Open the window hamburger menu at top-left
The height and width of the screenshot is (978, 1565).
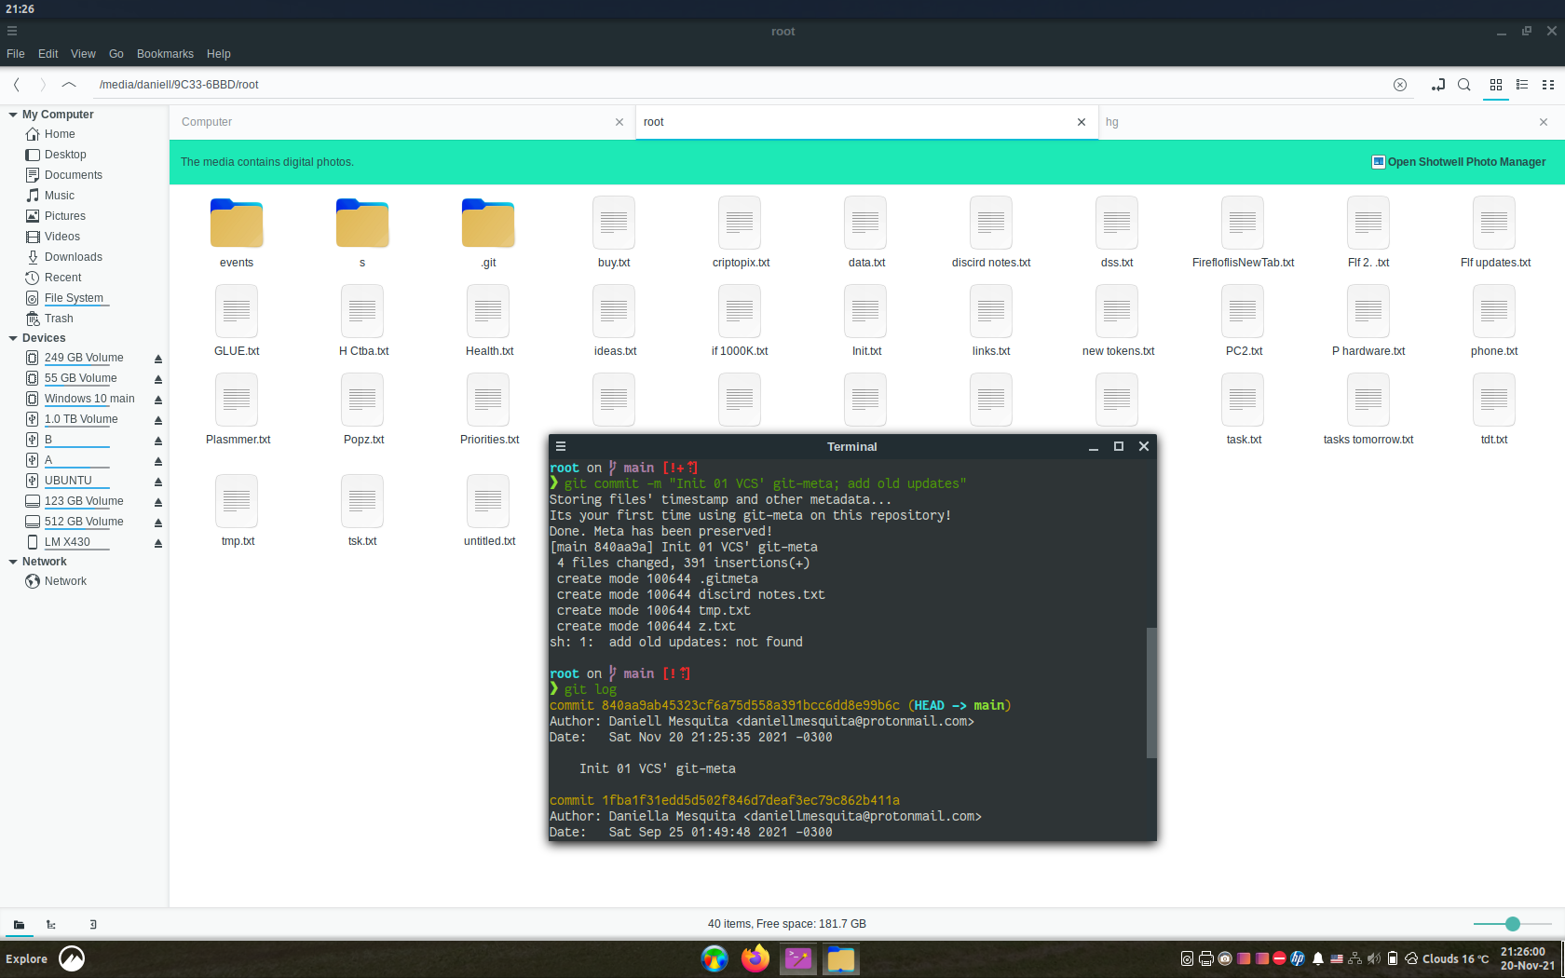(12, 31)
